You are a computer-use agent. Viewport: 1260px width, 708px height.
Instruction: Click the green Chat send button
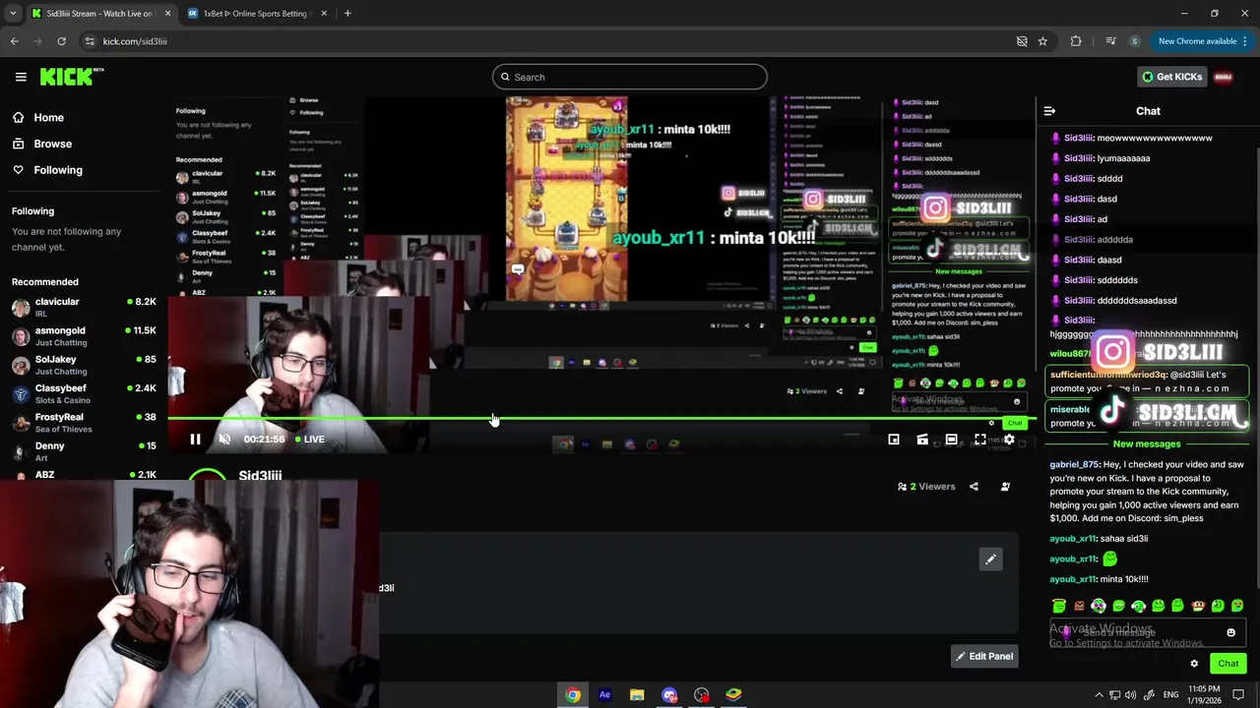pyautogui.click(x=1228, y=664)
